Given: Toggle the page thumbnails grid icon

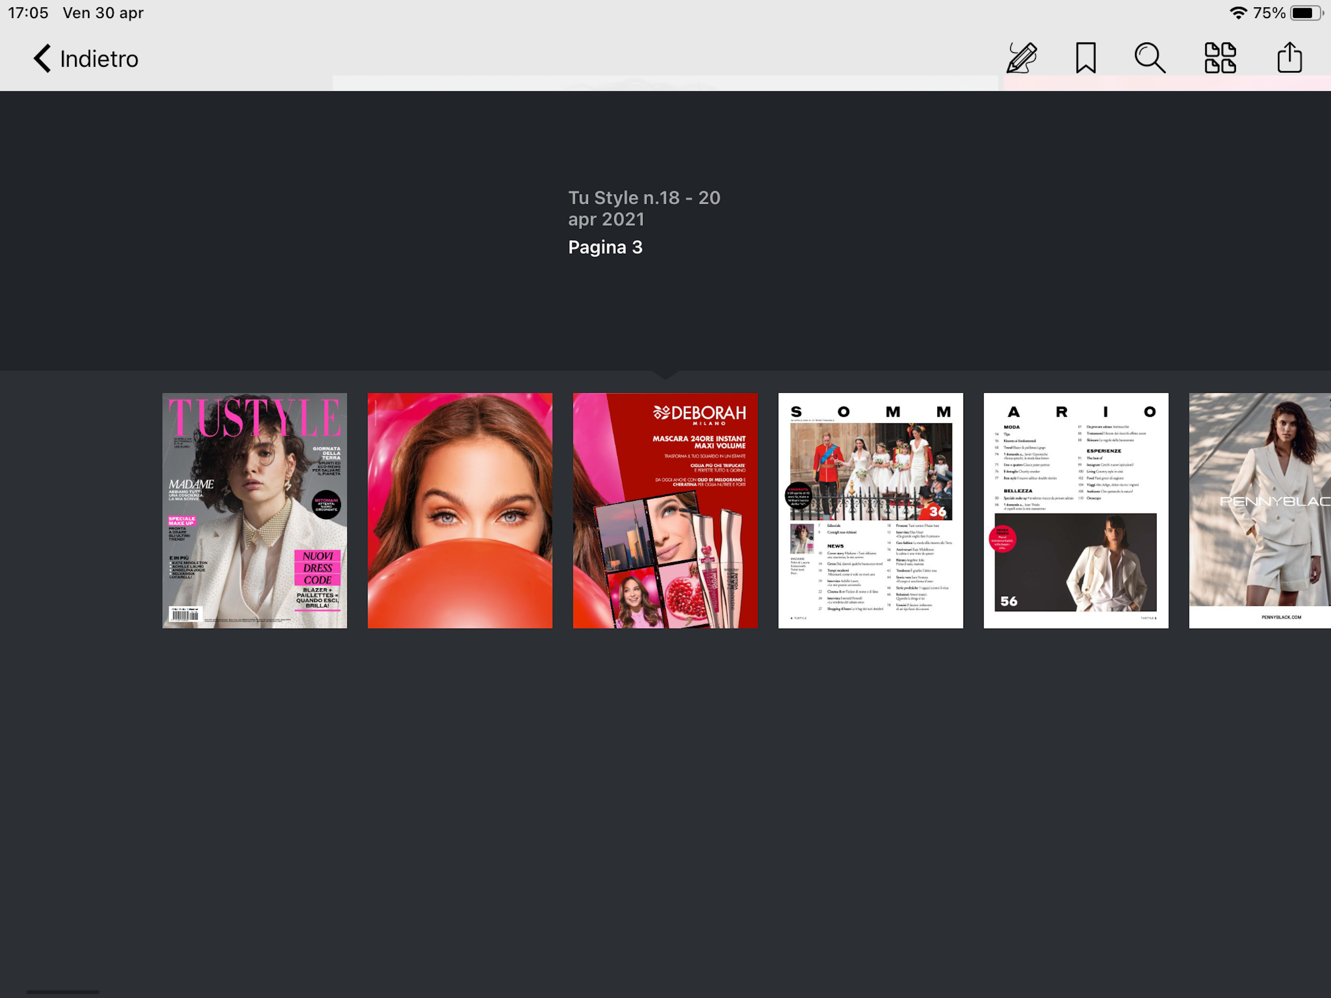Looking at the screenshot, I should (1220, 58).
